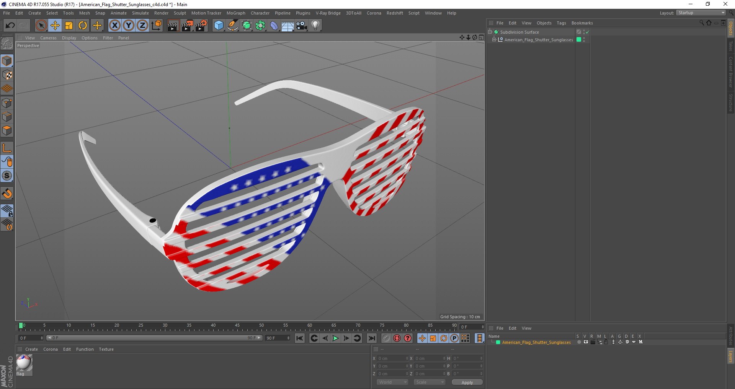Open the Array modeling objects icon

(x=260, y=26)
